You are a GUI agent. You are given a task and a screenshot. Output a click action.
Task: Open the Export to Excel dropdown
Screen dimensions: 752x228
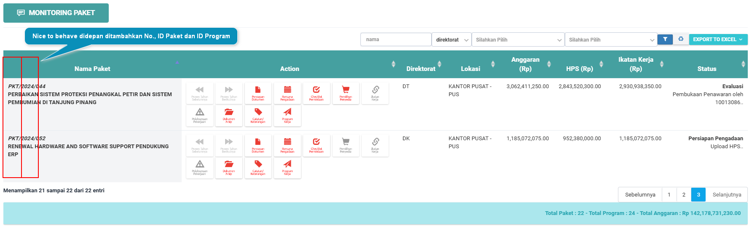(x=718, y=39)
